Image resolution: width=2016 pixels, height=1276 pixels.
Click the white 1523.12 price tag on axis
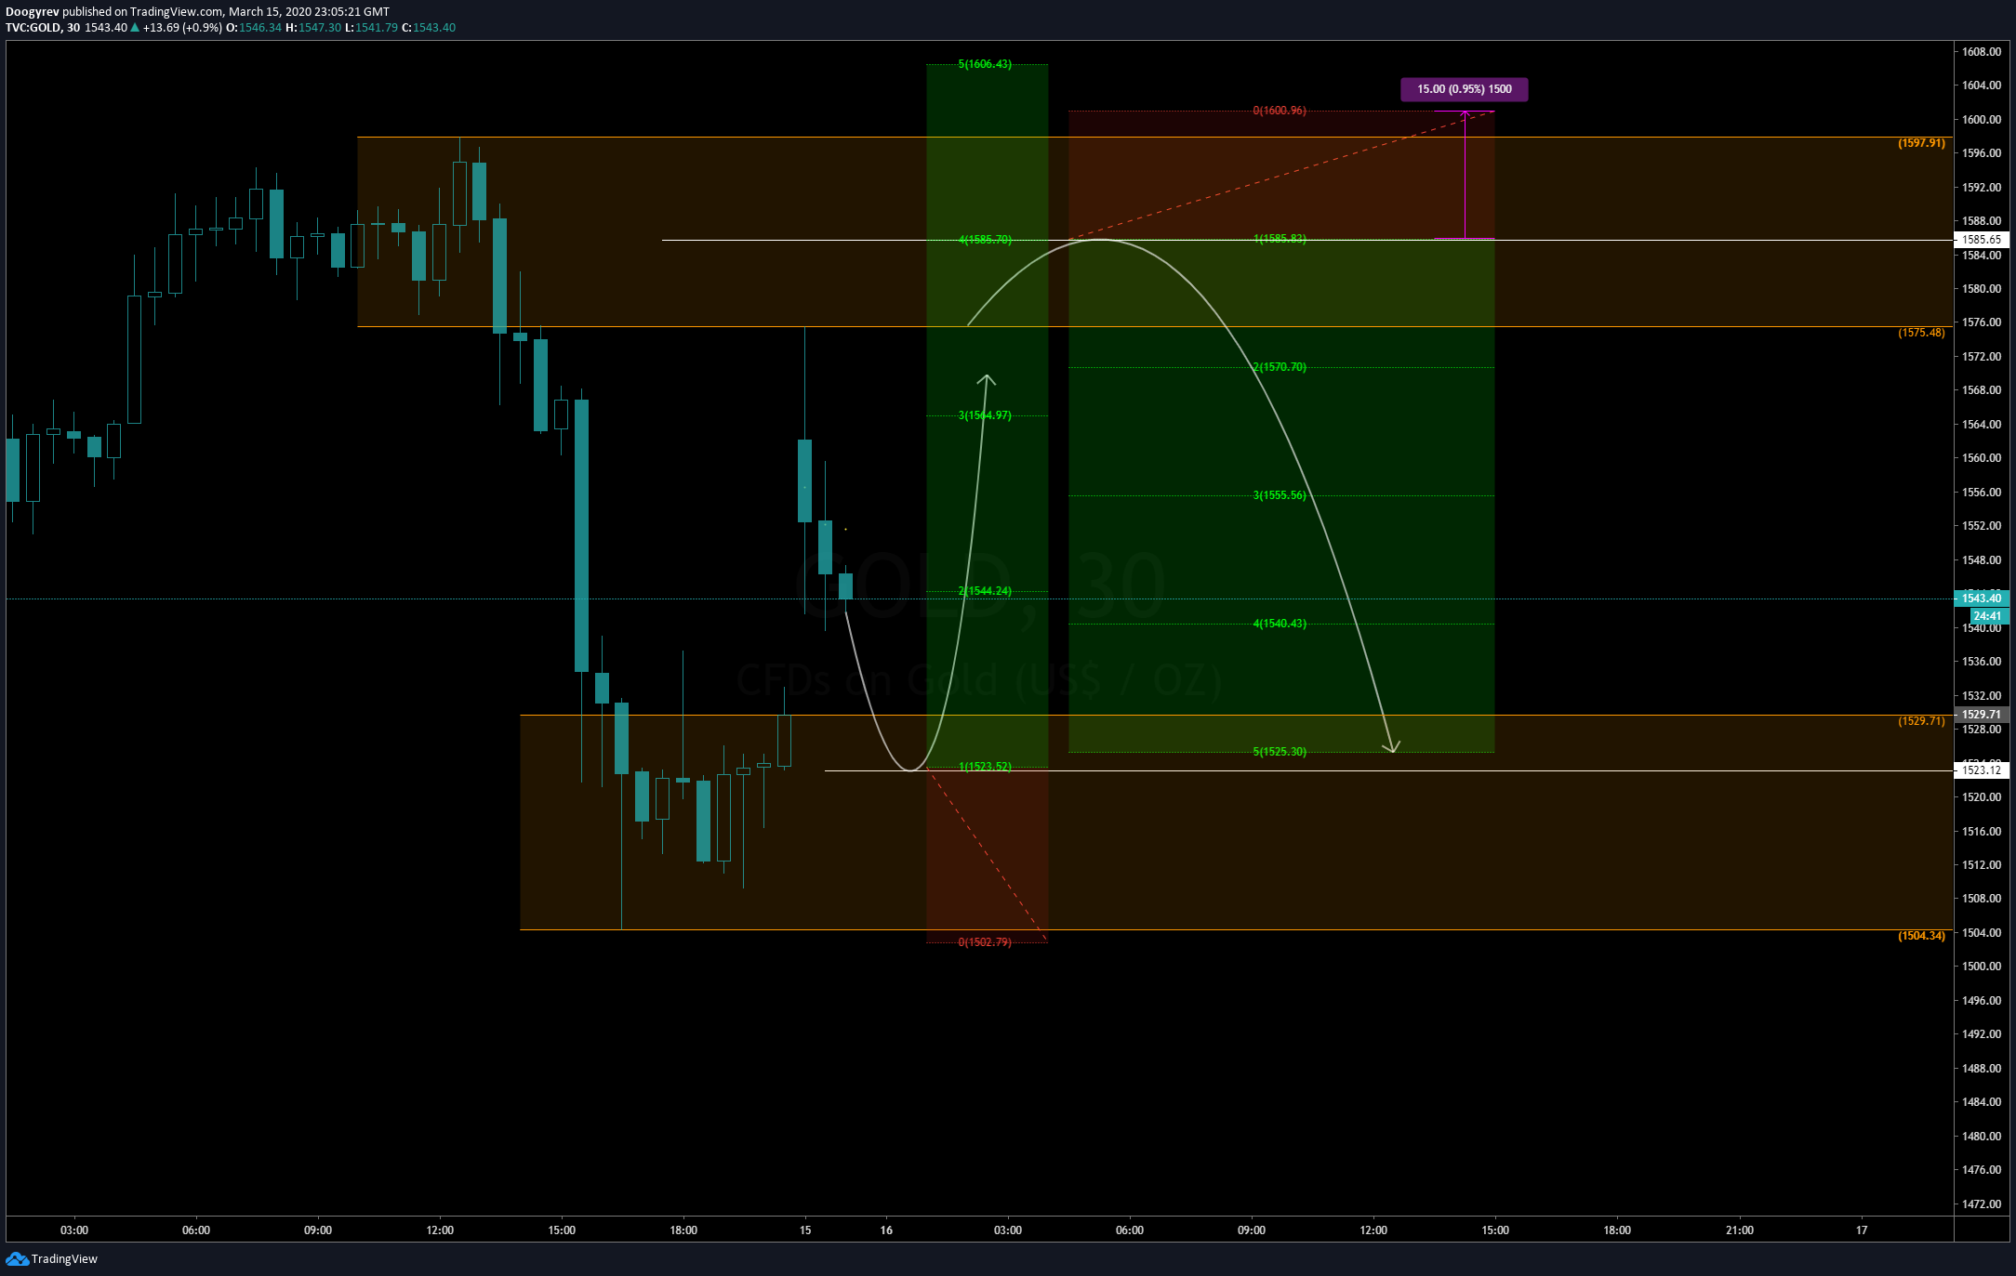pyautogui.click(x=1982, y=770)
